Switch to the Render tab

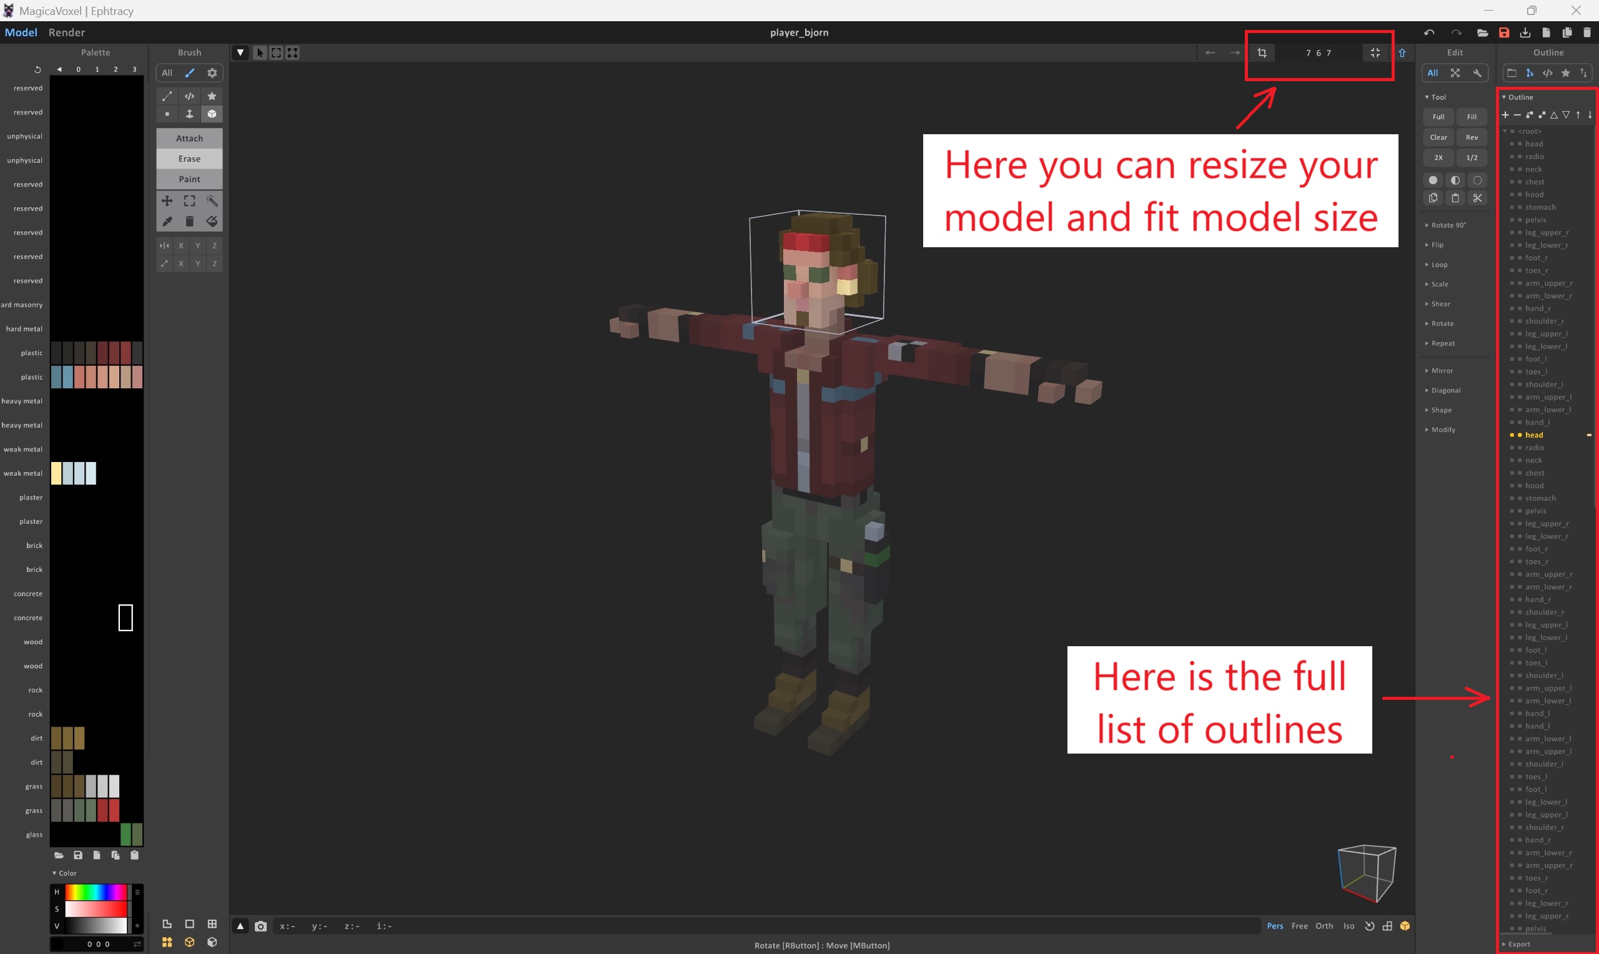66,32
